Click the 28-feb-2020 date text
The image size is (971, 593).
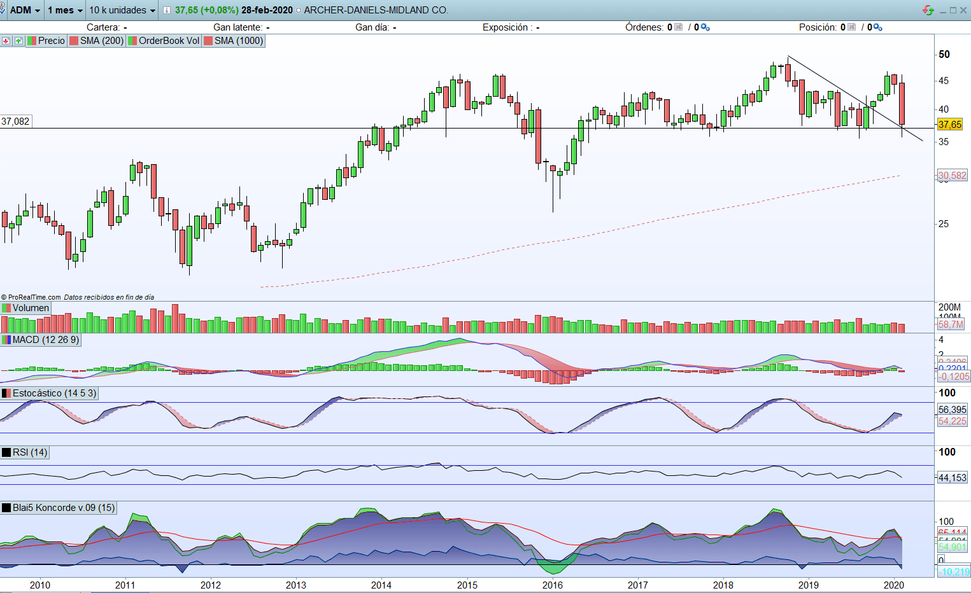267,10
